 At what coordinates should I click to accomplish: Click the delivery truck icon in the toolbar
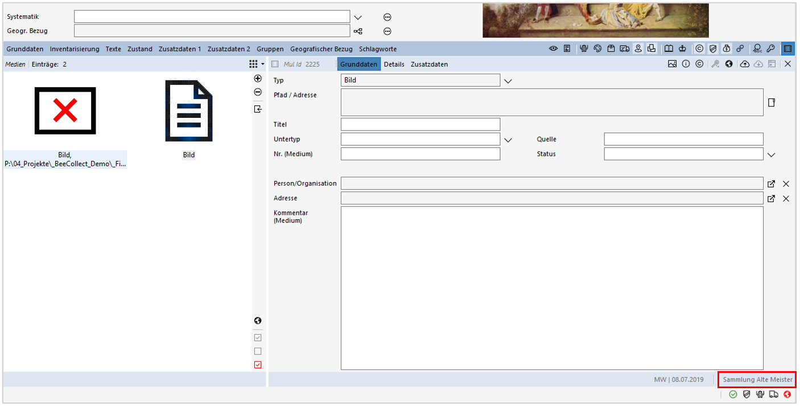(x=624, y=48)
